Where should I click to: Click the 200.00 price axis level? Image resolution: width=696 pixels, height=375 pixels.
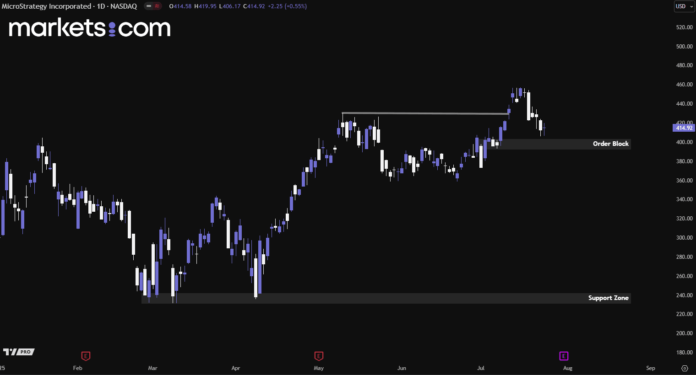coord(684,333)
